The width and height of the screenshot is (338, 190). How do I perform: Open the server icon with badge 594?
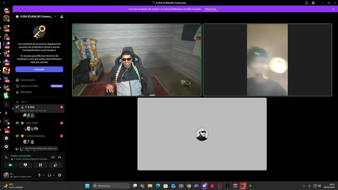pos(6,45)
